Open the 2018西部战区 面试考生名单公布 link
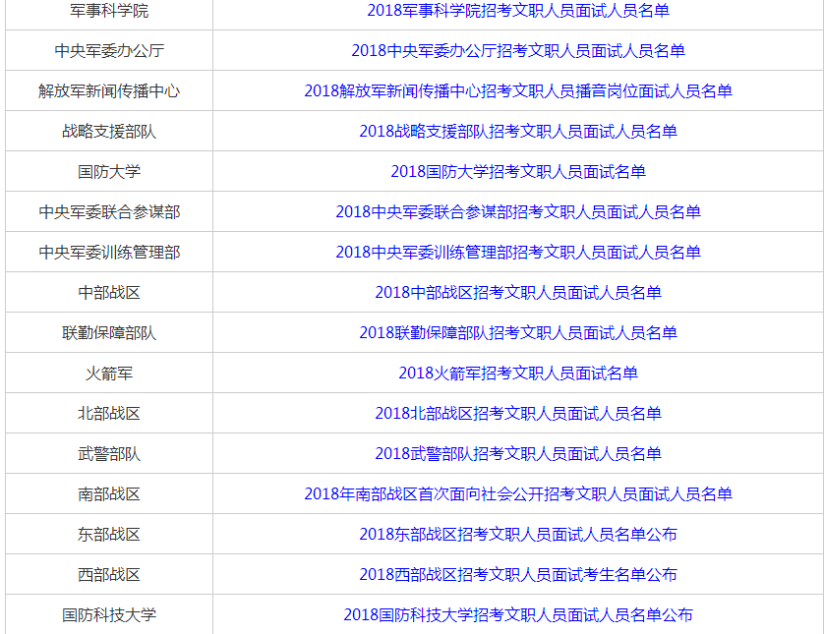The width and height of the screenshot is (824, 634). 518,574
